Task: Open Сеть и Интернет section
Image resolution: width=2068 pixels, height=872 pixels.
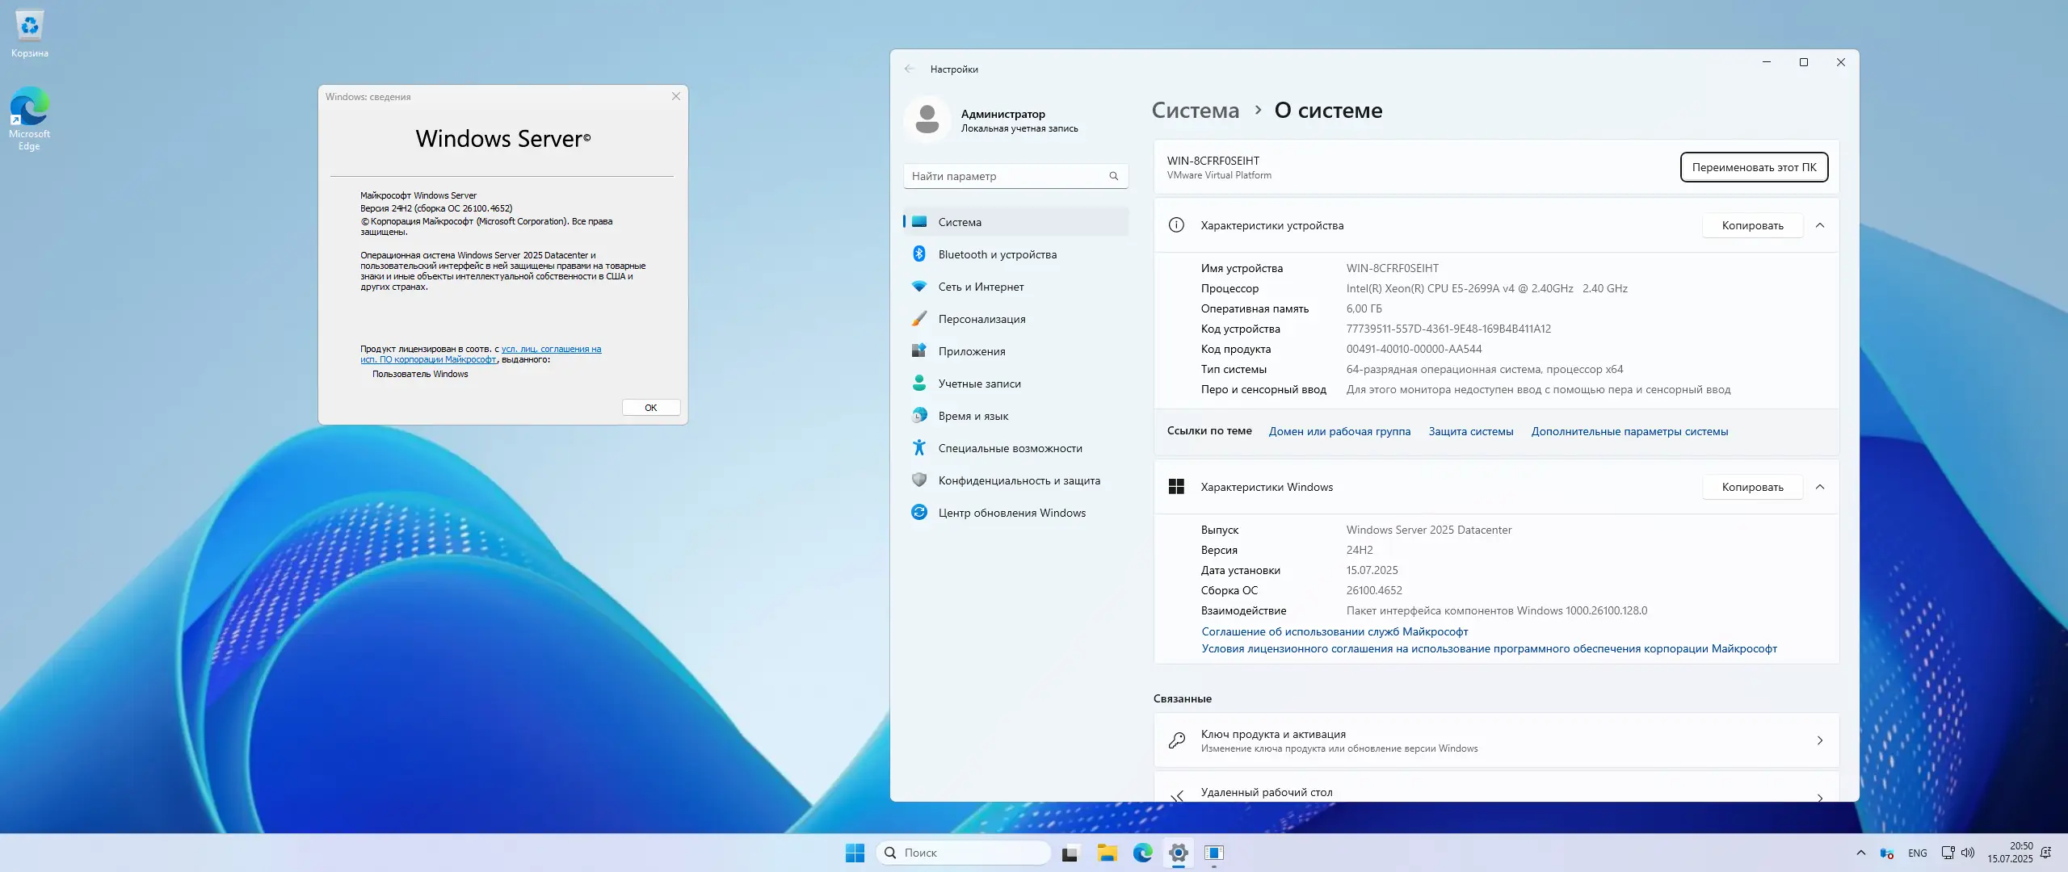Action: (x=981, y=287)
